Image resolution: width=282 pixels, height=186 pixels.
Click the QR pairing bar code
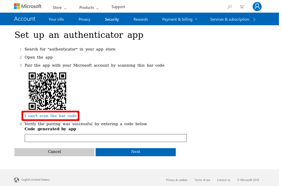pos(47,91)
